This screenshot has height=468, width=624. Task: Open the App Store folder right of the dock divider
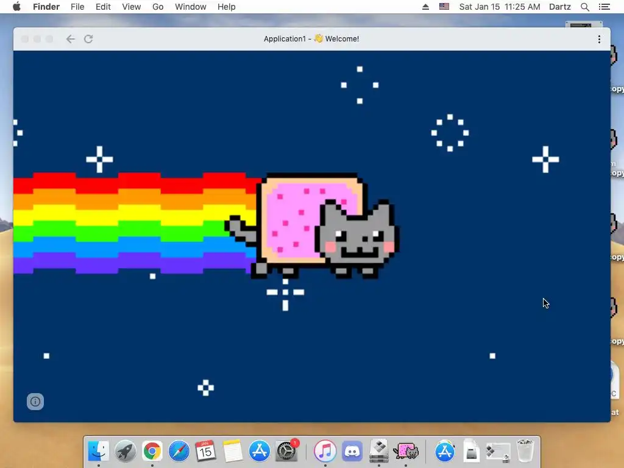pos(445,452)
